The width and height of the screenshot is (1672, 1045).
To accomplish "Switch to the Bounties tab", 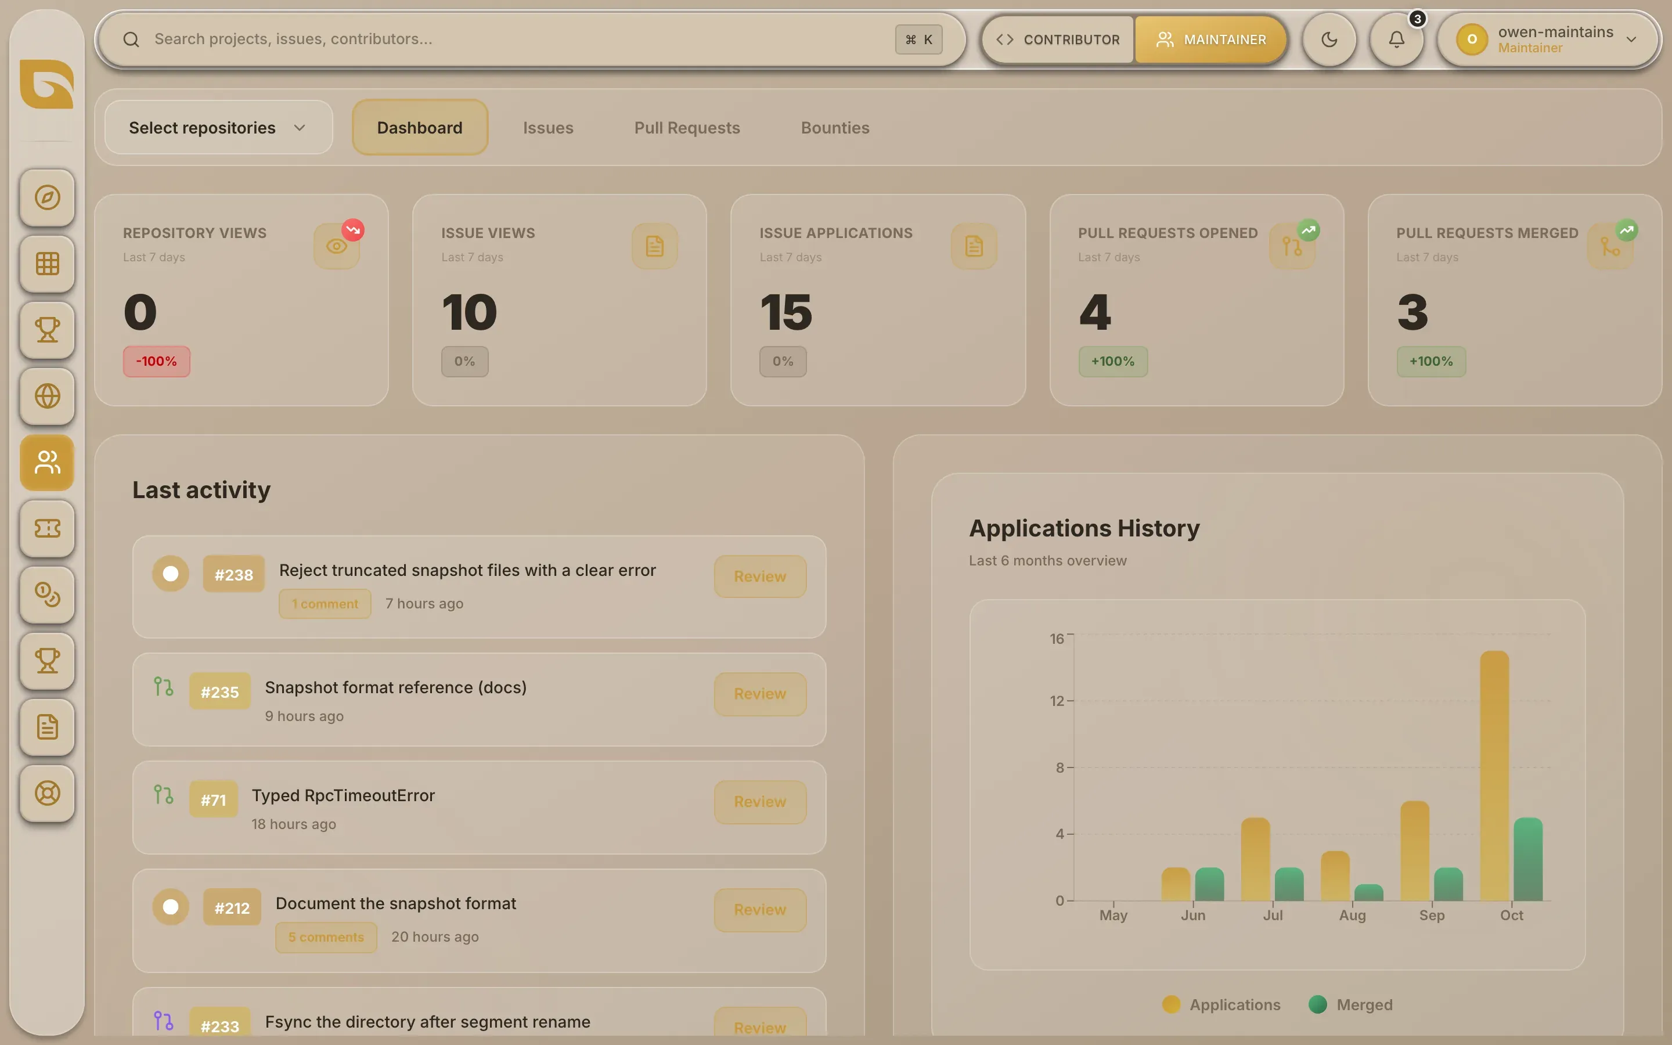I will [x=835, y=128].
